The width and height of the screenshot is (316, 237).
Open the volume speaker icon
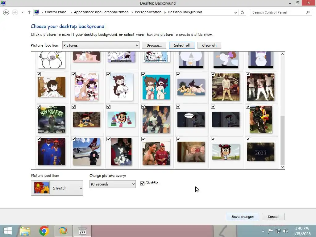pyautogui.click(x=285, y=231)
